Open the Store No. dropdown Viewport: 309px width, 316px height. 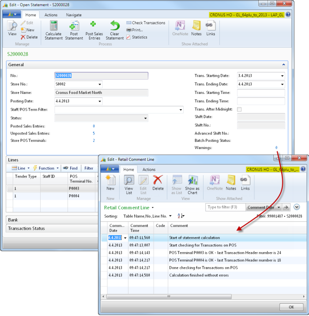(99, 84)
